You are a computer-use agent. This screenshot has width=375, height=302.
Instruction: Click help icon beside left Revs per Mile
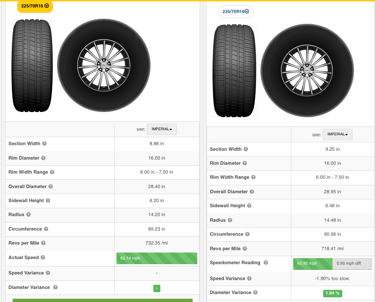(44, 243)
